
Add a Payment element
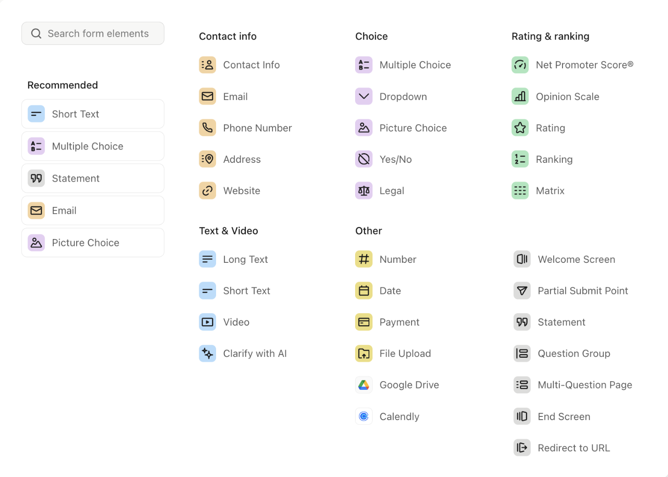[x=399, y=322]
